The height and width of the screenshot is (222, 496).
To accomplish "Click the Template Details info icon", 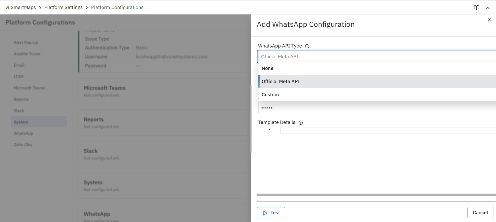I will (301, 123).
